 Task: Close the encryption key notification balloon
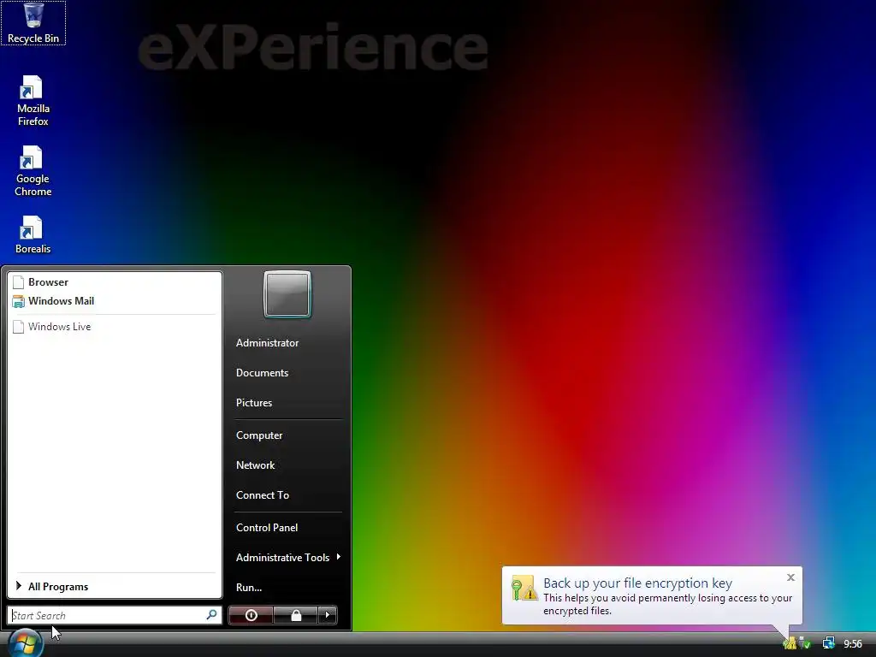[x=790, y=577]
